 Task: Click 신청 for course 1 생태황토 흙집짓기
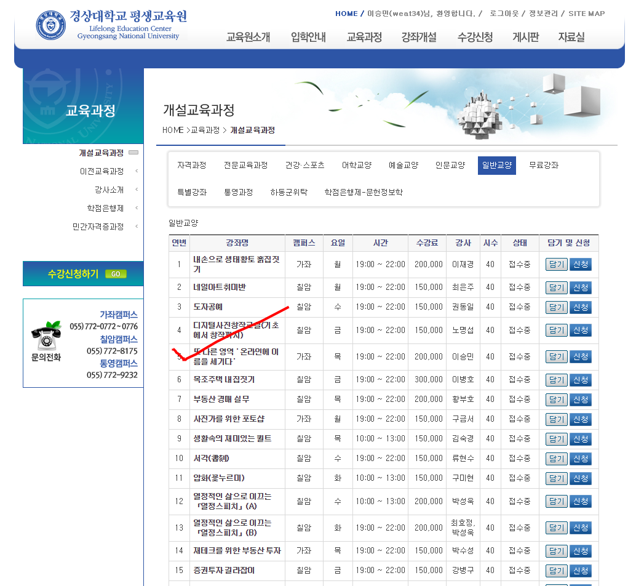pyautogui.click(x=581, y=264)
